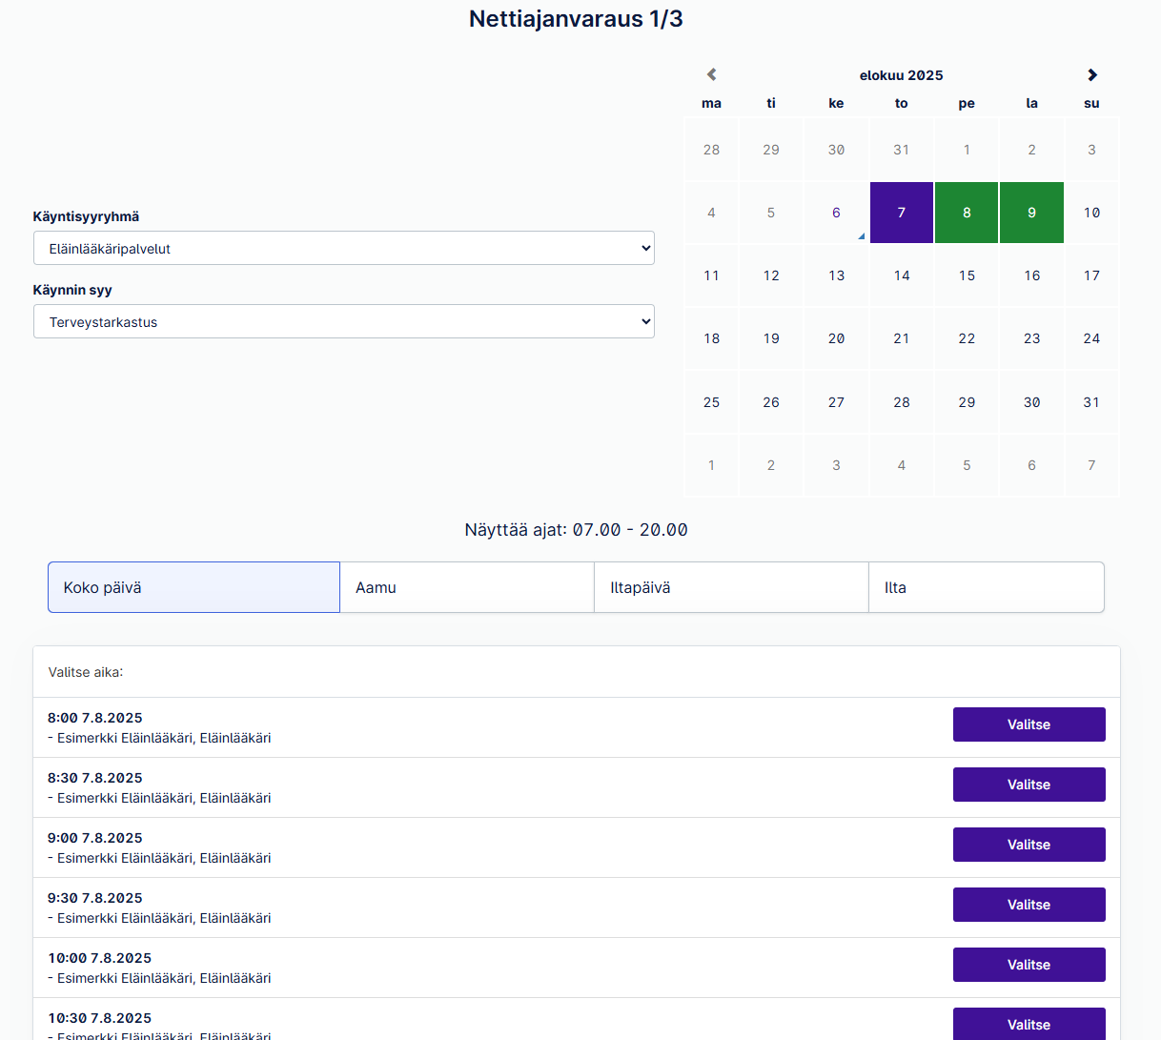Choose the highlighted date 7 in calendar
Screen dimensions: 1161x1040
(902, 213)
